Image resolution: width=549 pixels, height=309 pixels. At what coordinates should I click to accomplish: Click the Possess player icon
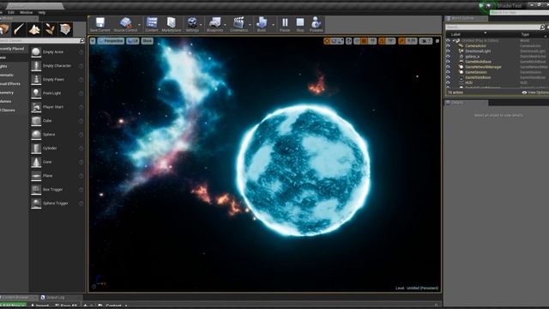click(317, 22)
